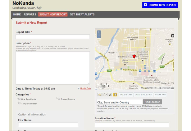This screenshot has width=191, height=131.
Task: Focus the Location Name input field
Action: [x=132, y=125]
